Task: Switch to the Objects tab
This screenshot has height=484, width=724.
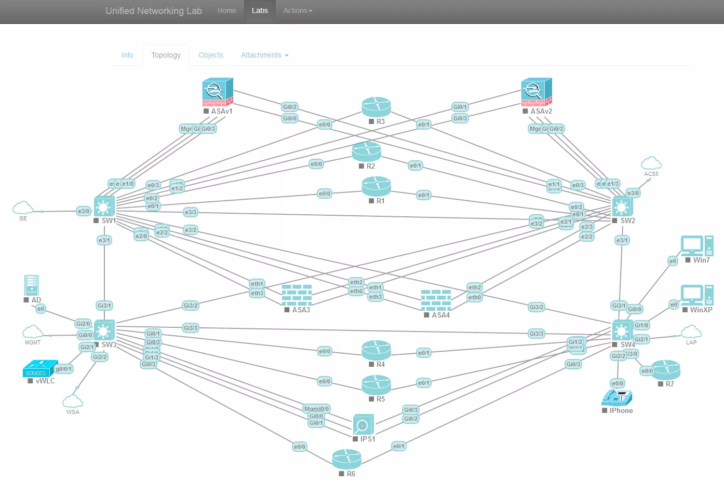Action: pos(211,55)
